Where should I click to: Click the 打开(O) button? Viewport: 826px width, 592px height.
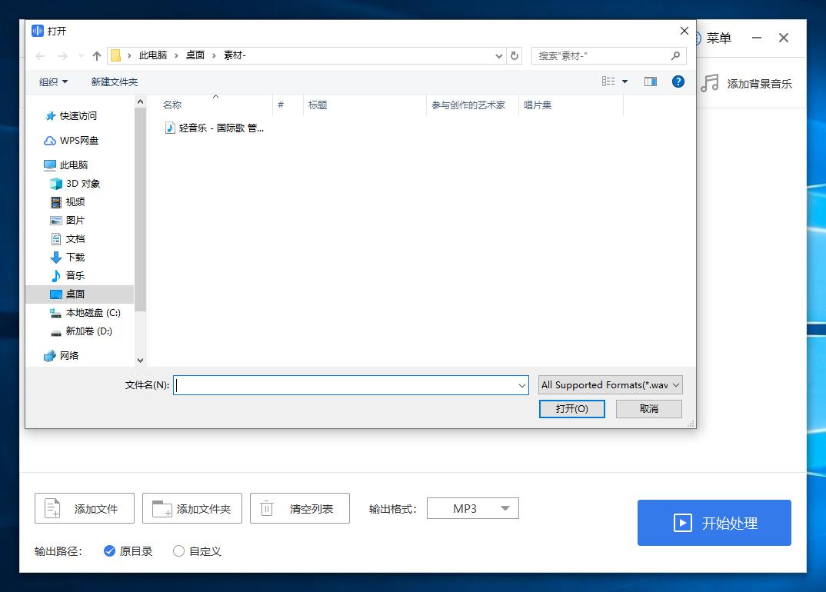point(571,408)
